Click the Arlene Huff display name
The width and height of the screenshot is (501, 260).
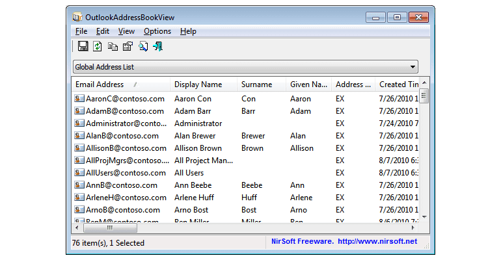(x=194, y=198)
